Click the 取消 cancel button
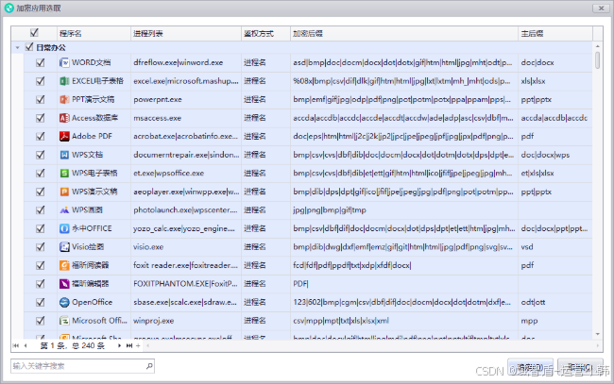The width and height of the screenshot is (614, 384). click(580, 368)
